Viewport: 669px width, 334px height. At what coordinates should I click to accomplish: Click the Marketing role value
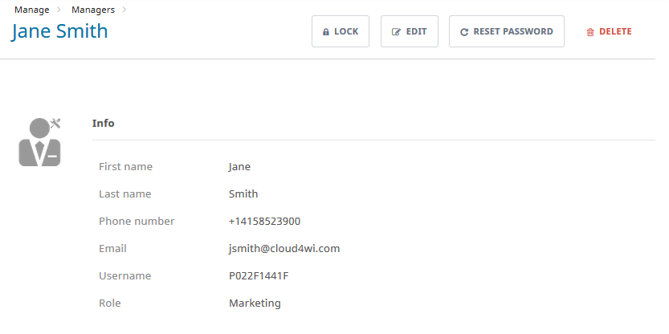pyautogui.click(x=255, y=303)
